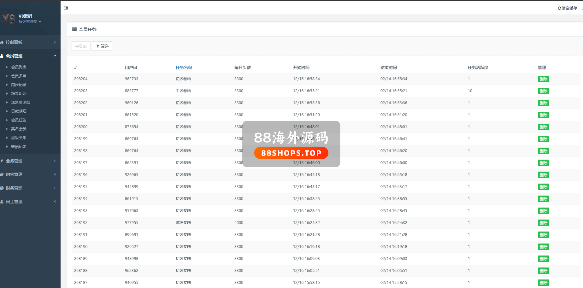Expand the 内容管理 menu chevron

(55, 174)
